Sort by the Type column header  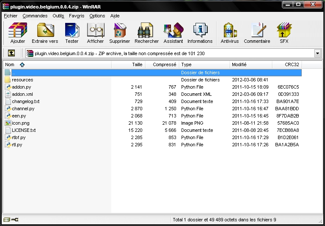click(x=204, y=64)
